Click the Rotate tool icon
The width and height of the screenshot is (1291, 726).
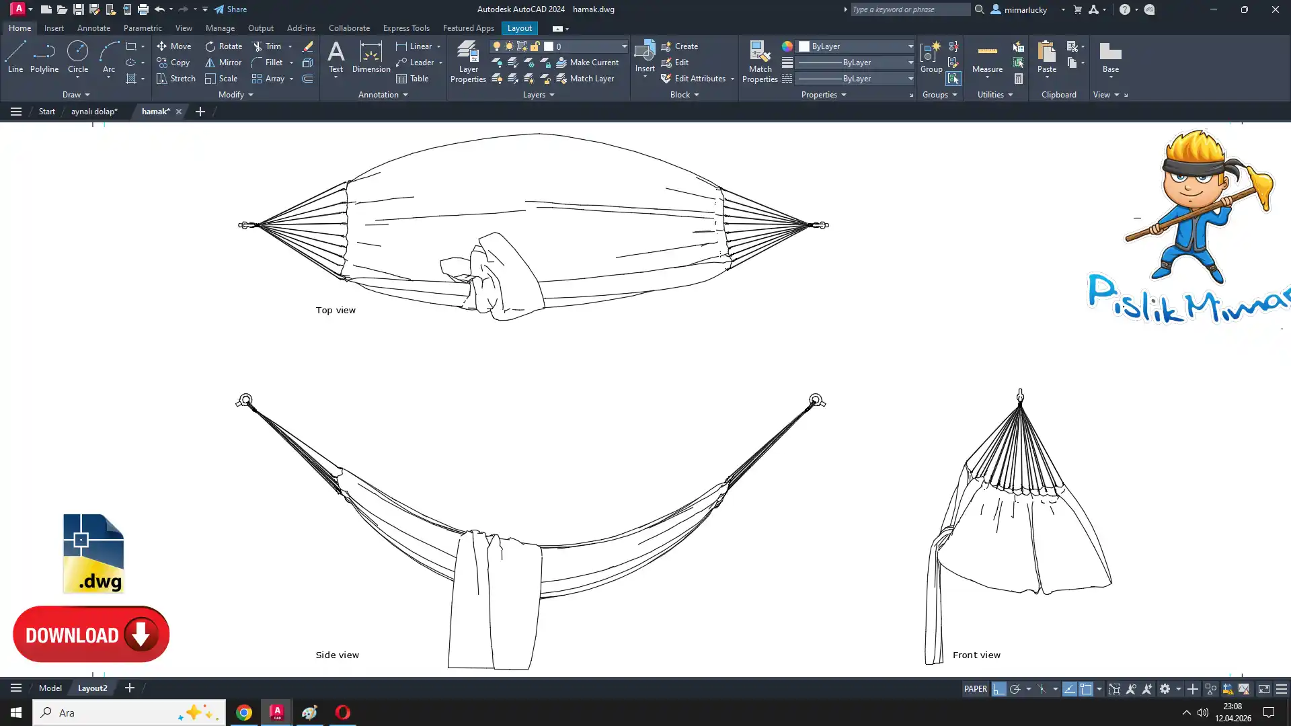[210, 46]
